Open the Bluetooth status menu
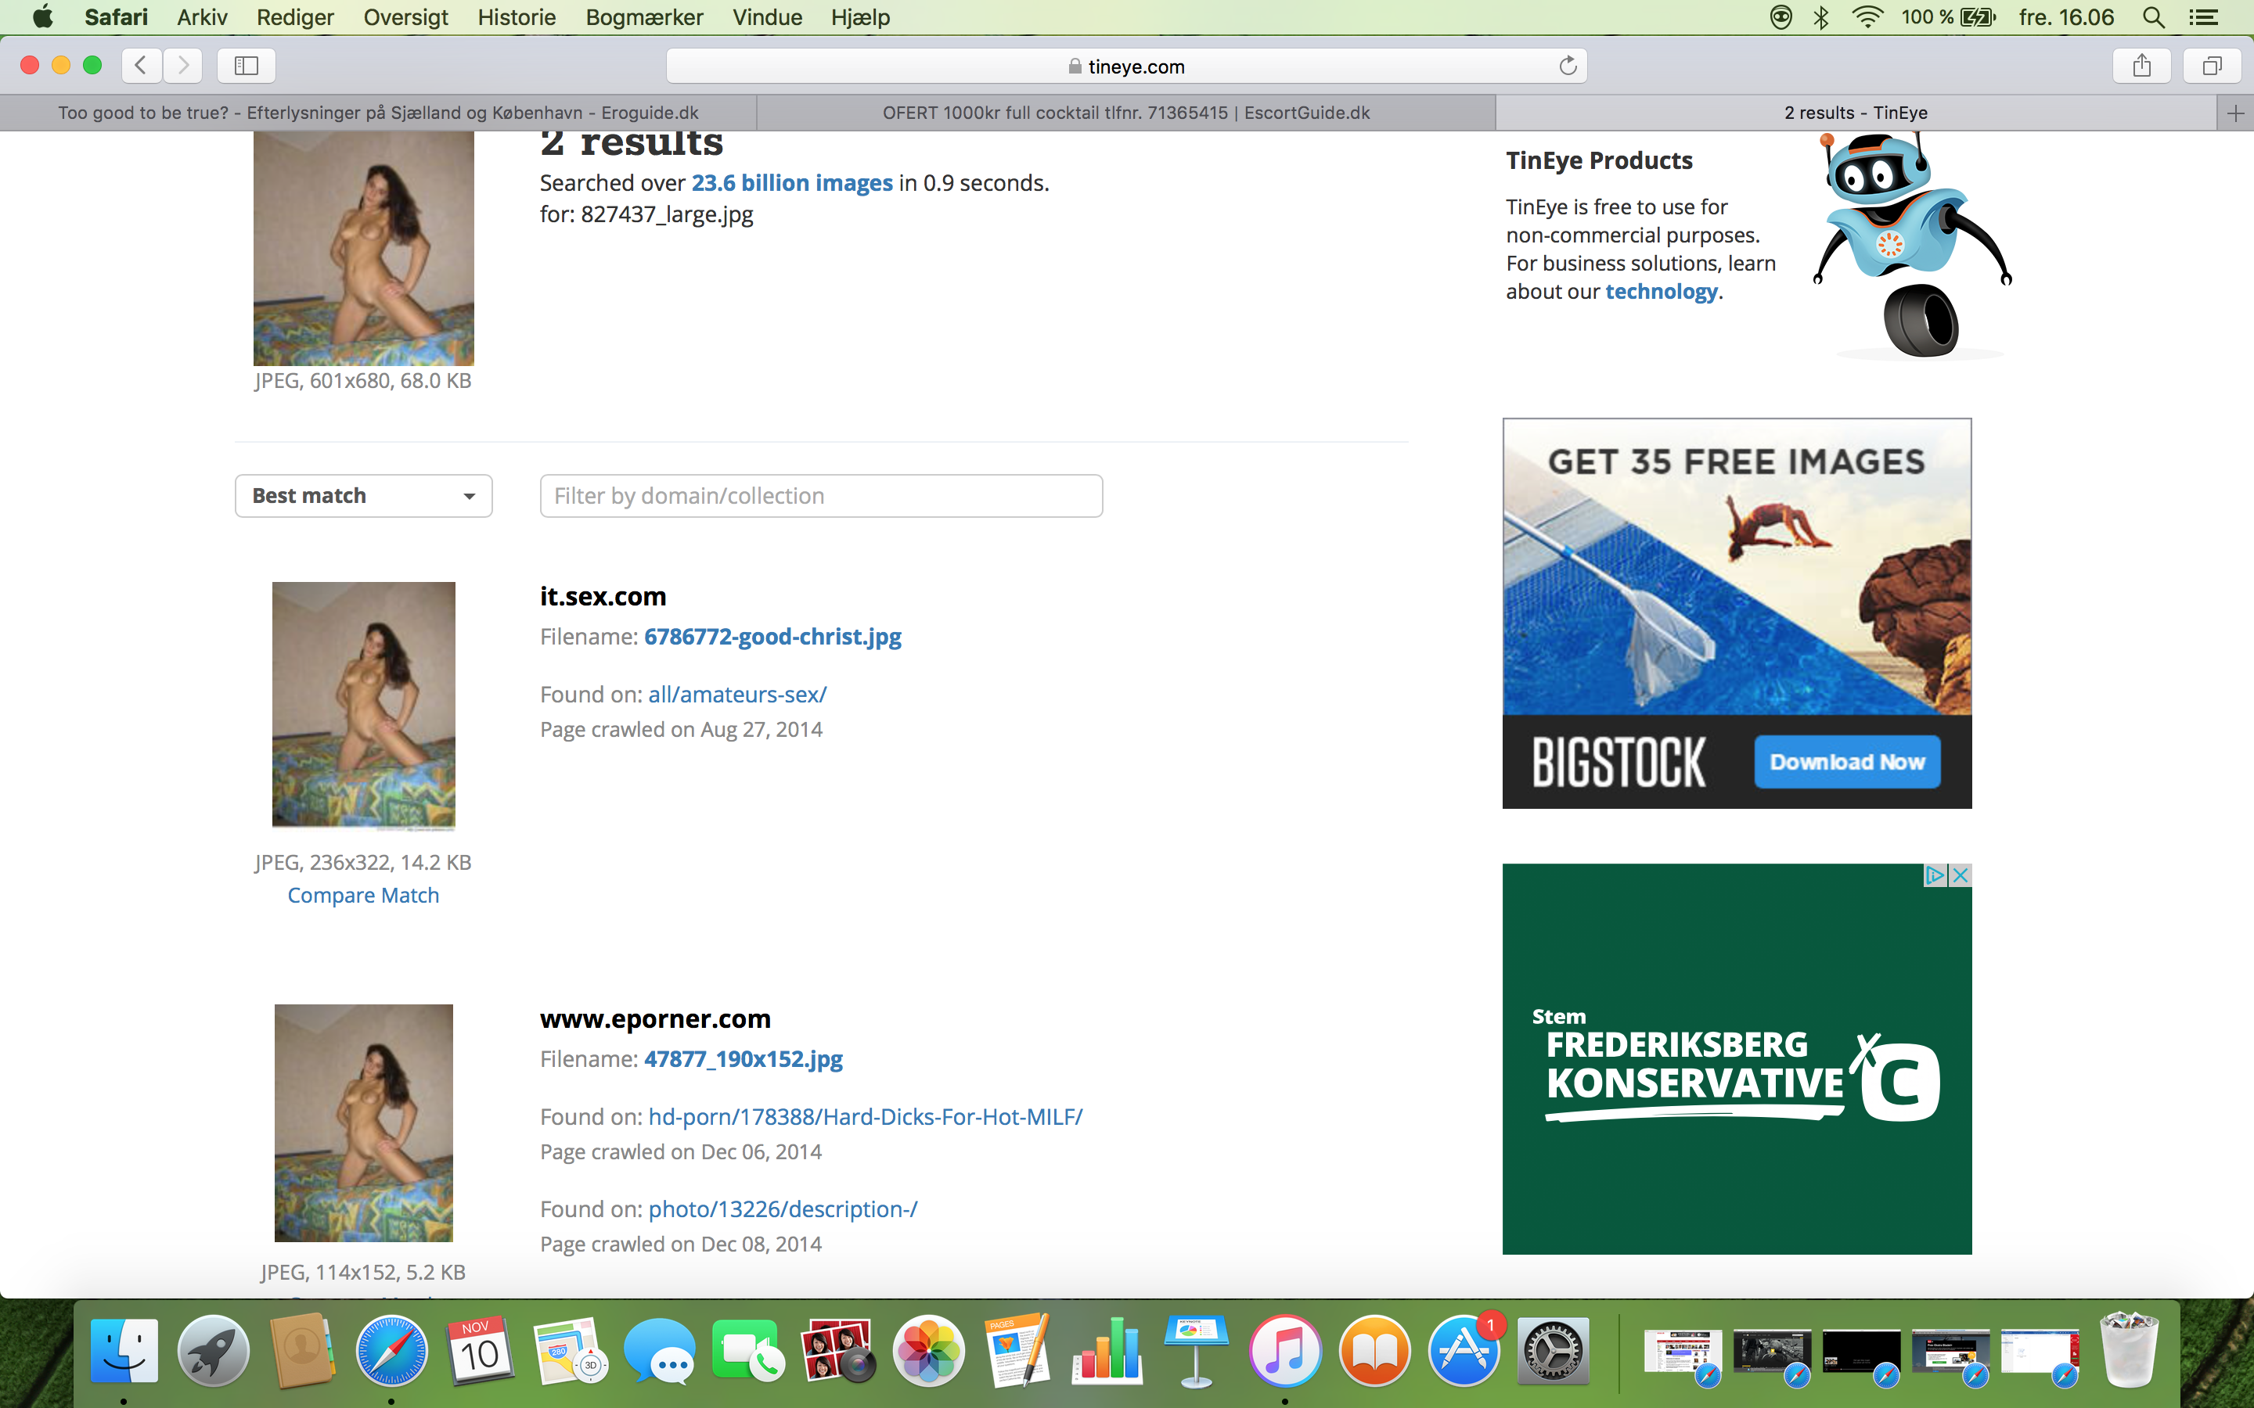Image resolution: width=2254 pixels, height=1408 pixels. pyautogui.click(x=1821, y=16)
